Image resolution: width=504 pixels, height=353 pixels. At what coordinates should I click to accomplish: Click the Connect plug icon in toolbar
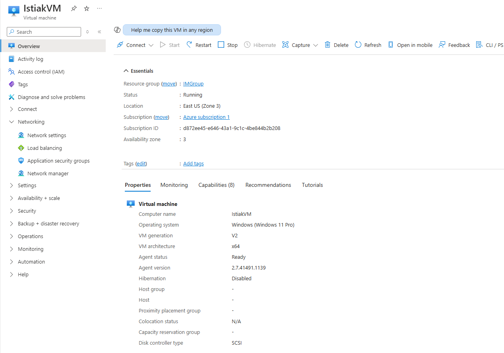(120, 45)
